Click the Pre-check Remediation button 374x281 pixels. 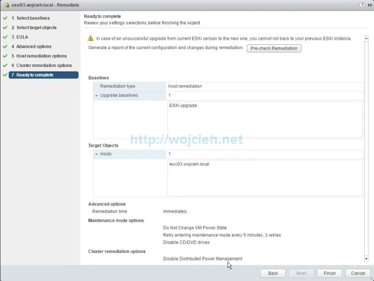tap(274, 48)
